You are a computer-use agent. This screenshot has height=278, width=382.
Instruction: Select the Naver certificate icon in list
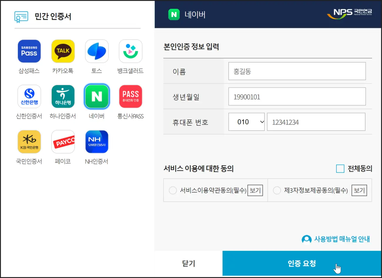pos(97,97)
